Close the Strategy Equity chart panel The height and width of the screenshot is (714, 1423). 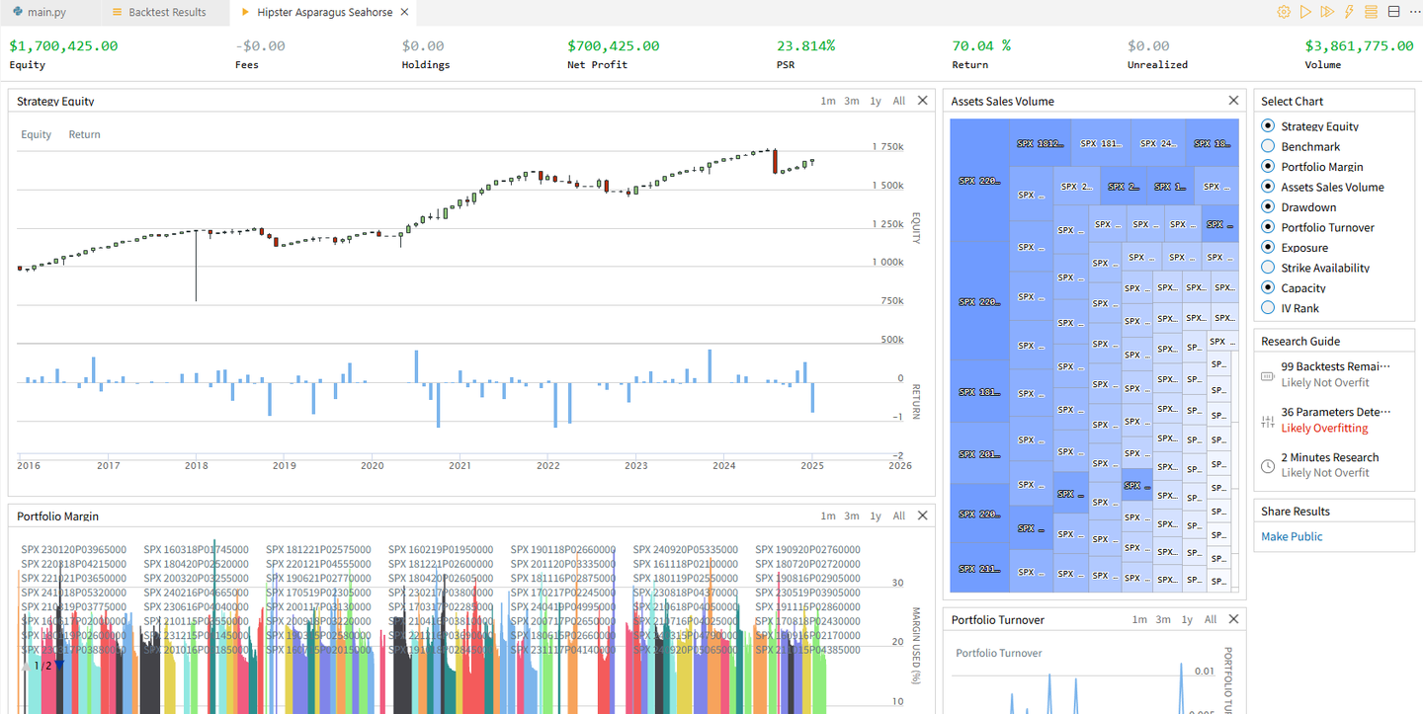(x=923, y=101)
